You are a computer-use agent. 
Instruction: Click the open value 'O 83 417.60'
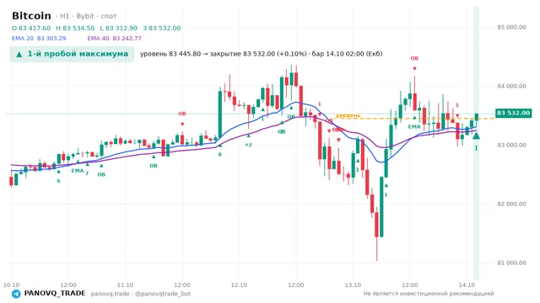[x=31, y=28]
